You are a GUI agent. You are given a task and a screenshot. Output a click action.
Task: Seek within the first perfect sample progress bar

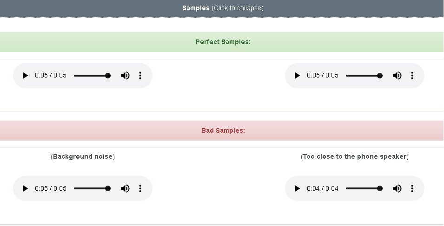click(92, 76)
